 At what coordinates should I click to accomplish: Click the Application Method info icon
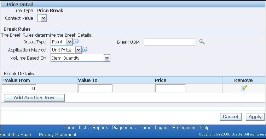(x=85, y=49)
